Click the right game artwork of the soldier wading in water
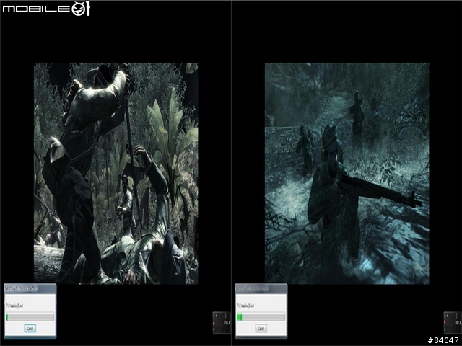This screenshot has width=462, height=346. point(346,173)
